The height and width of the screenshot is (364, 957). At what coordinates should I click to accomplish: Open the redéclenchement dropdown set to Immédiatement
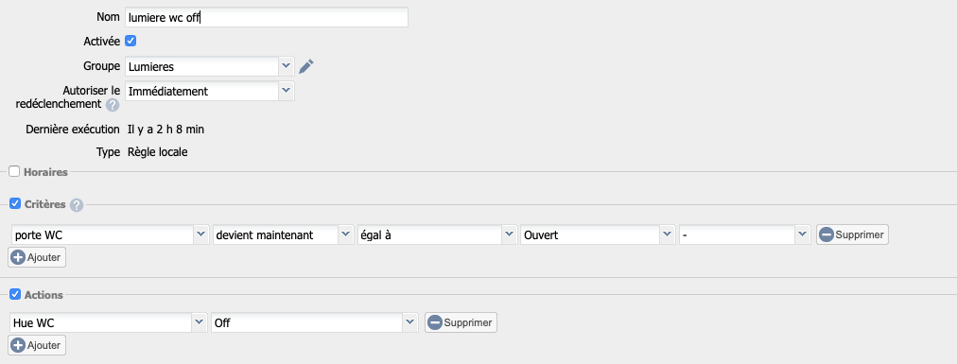(209, 92)
